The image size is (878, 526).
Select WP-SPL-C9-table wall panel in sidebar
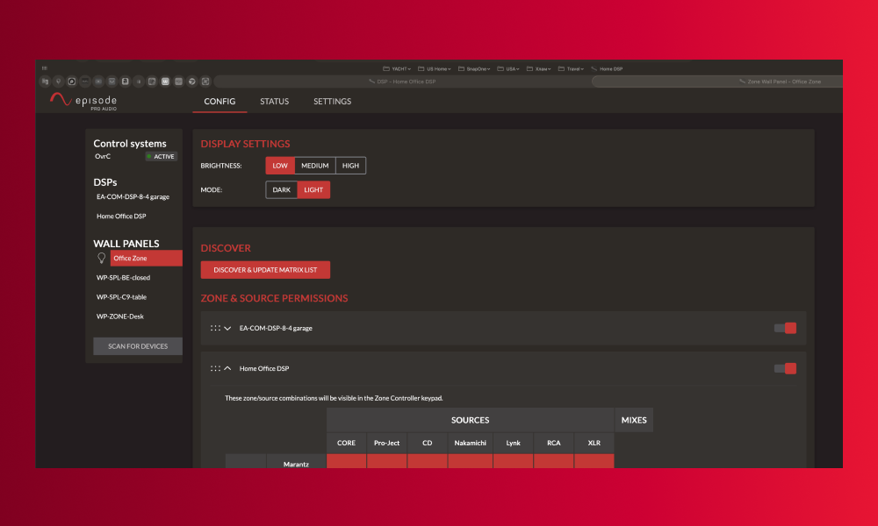121,297
